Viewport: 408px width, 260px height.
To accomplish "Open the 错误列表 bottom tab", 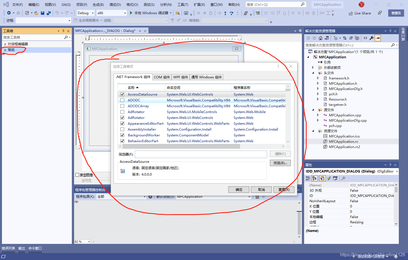I will coord(8,248).
